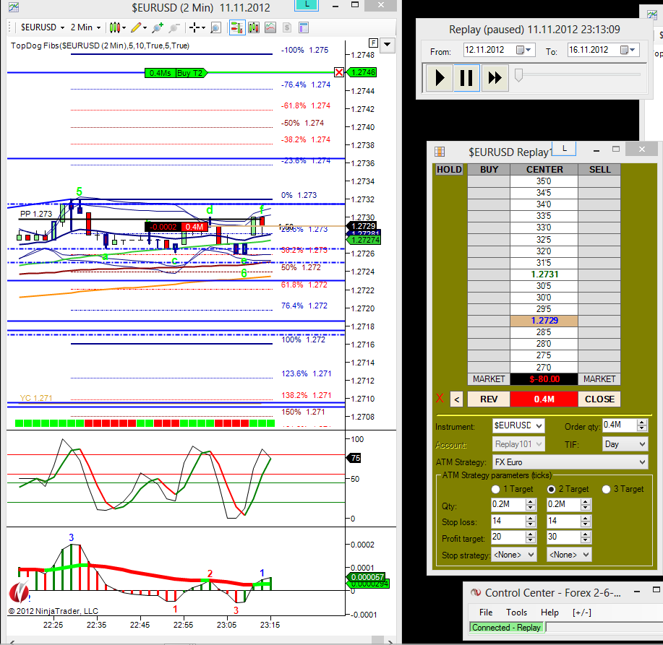Image resolution: width=663 pixels, height=645 pixels.
Task: Click the CENTER column header button
Action: tap(544, 170)
